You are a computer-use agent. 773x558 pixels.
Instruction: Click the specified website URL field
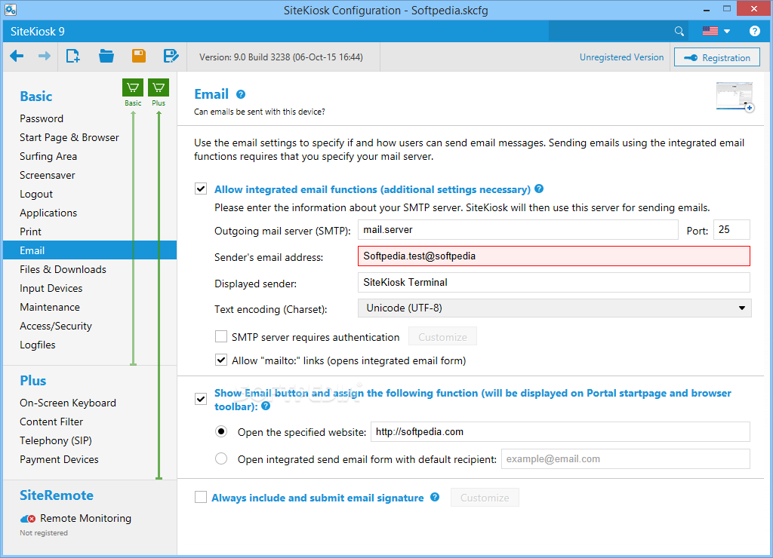coord(560,432)
